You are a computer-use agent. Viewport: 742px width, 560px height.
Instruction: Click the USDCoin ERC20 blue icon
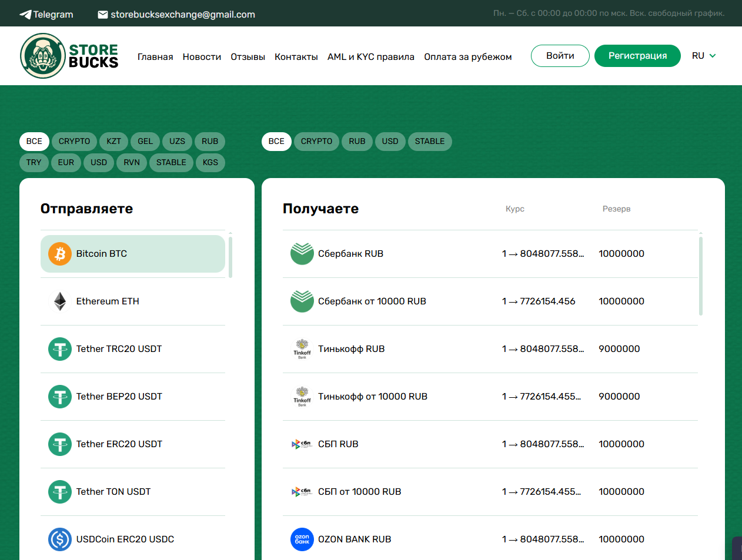tap(60, 539)
